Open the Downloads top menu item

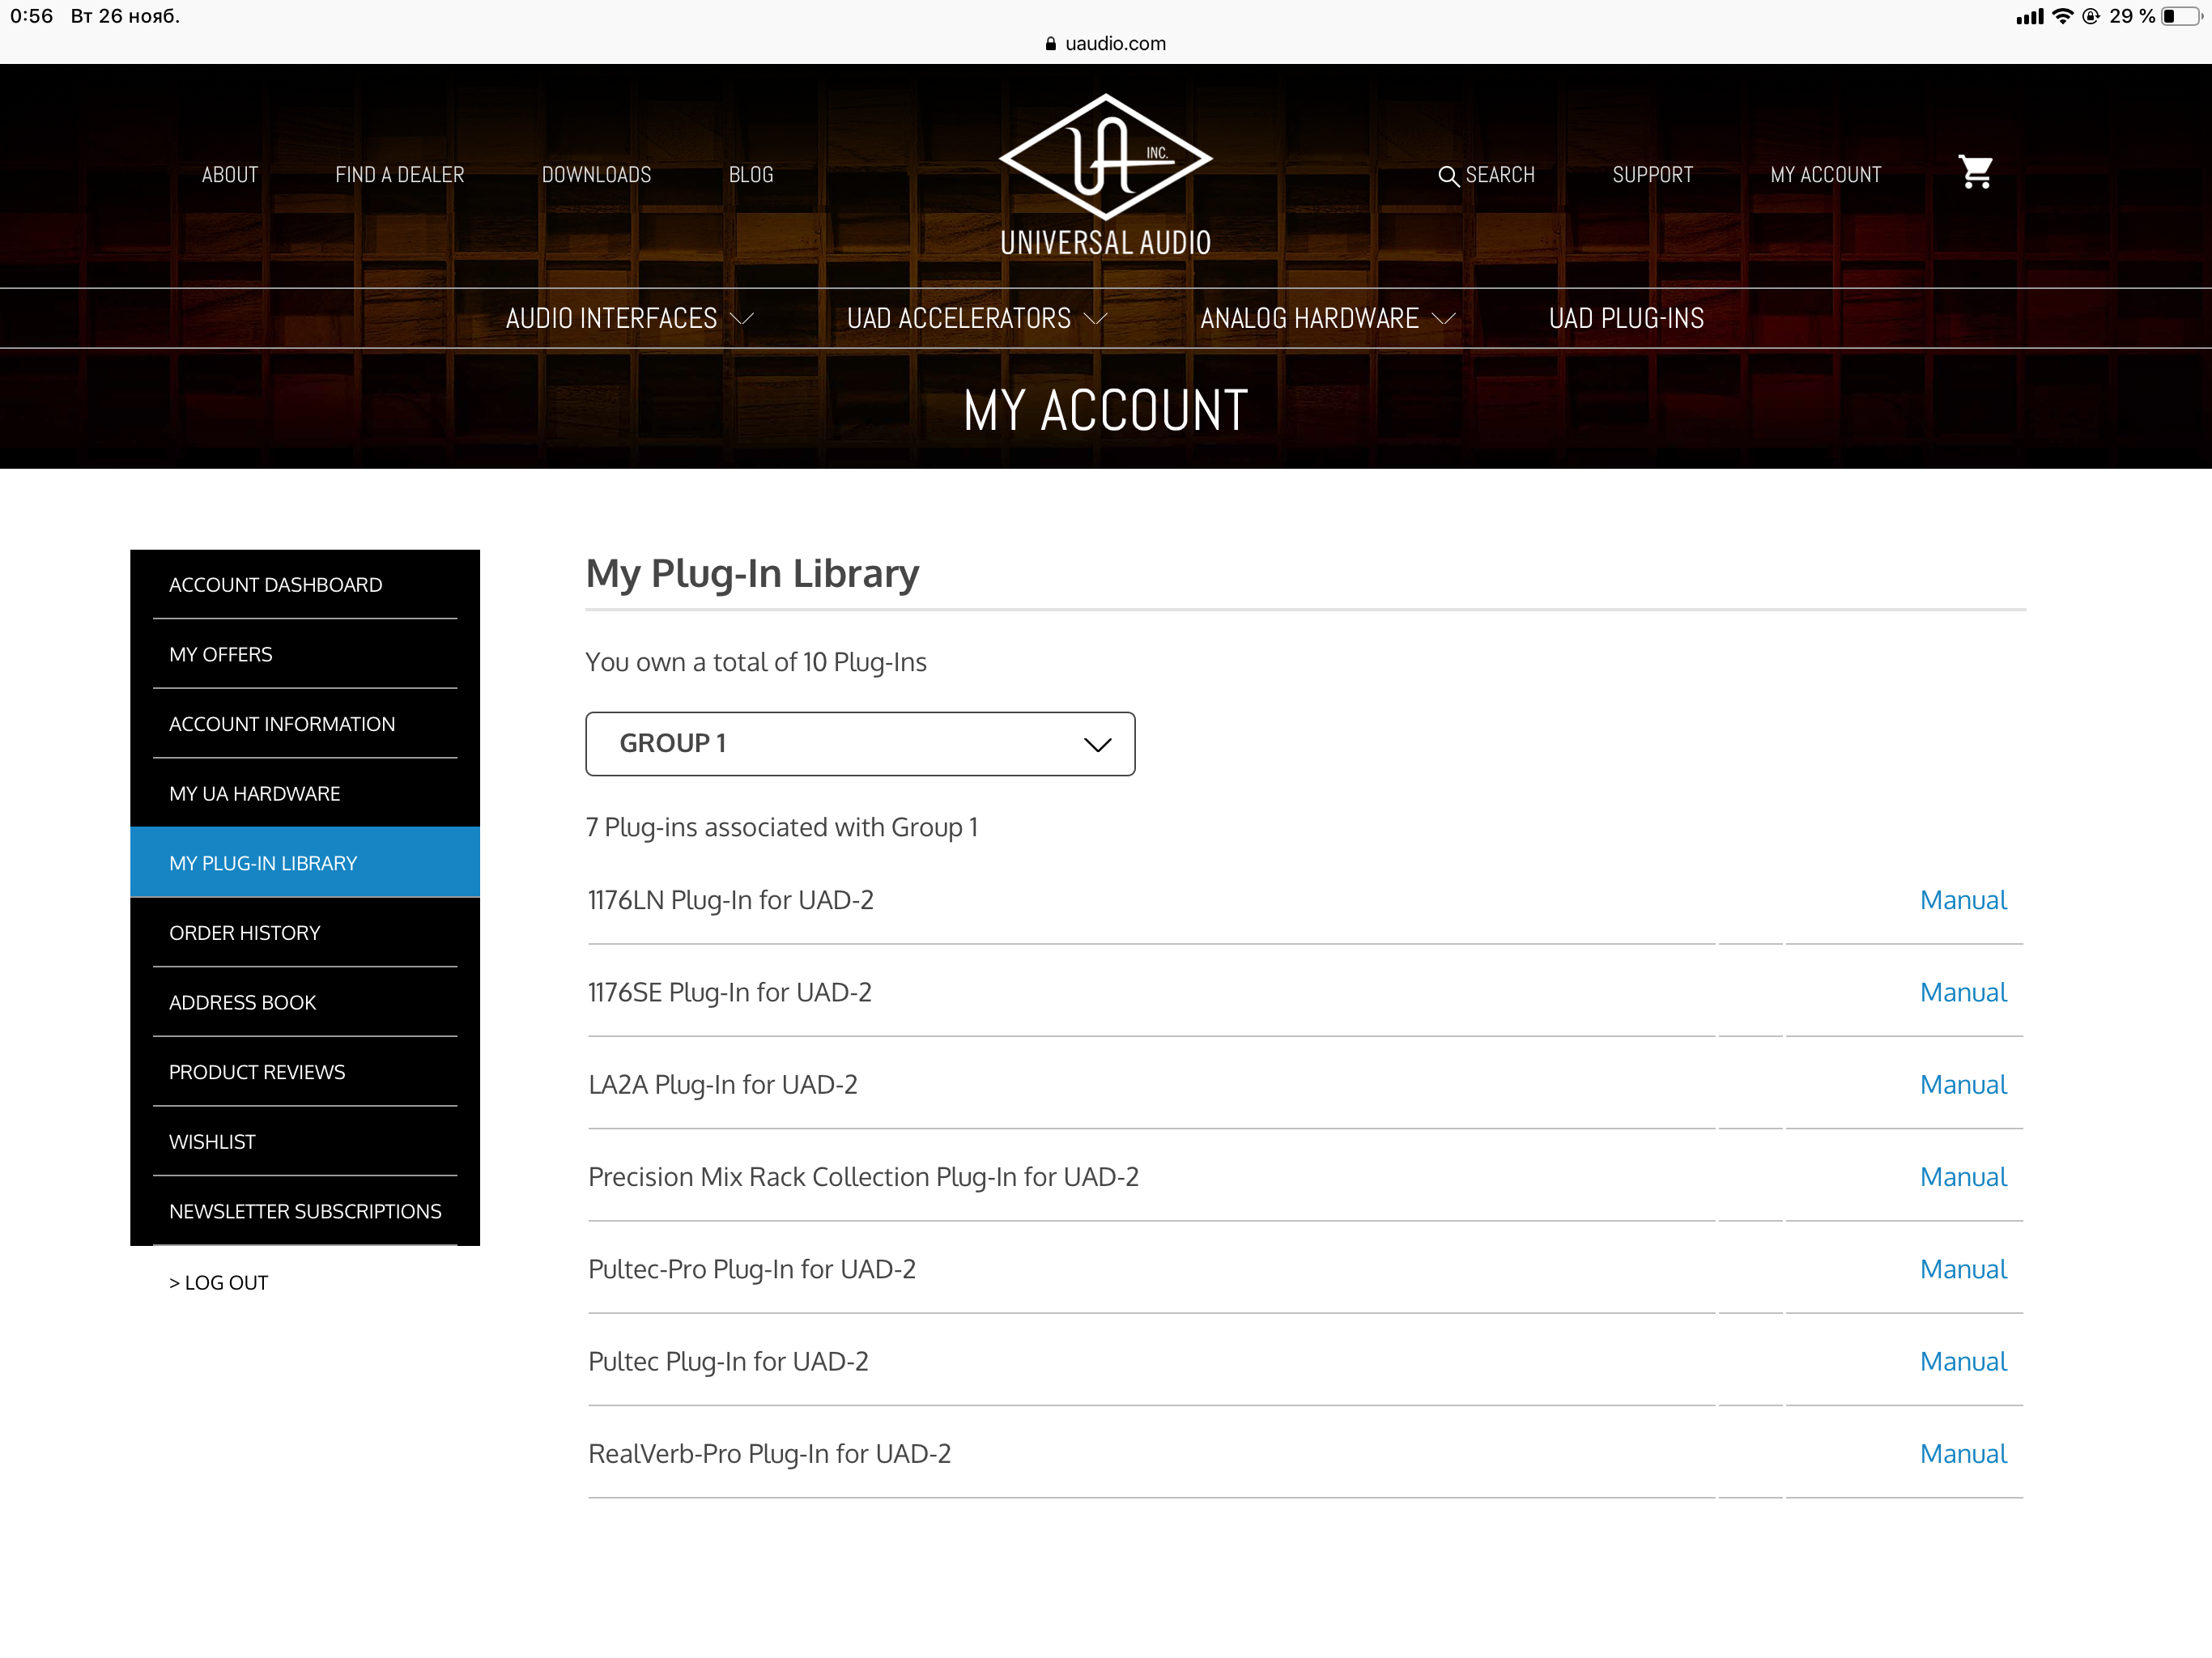(596, 175)
